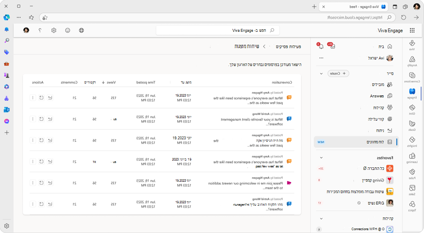Collapse the Favorites section

coord(321,158)
